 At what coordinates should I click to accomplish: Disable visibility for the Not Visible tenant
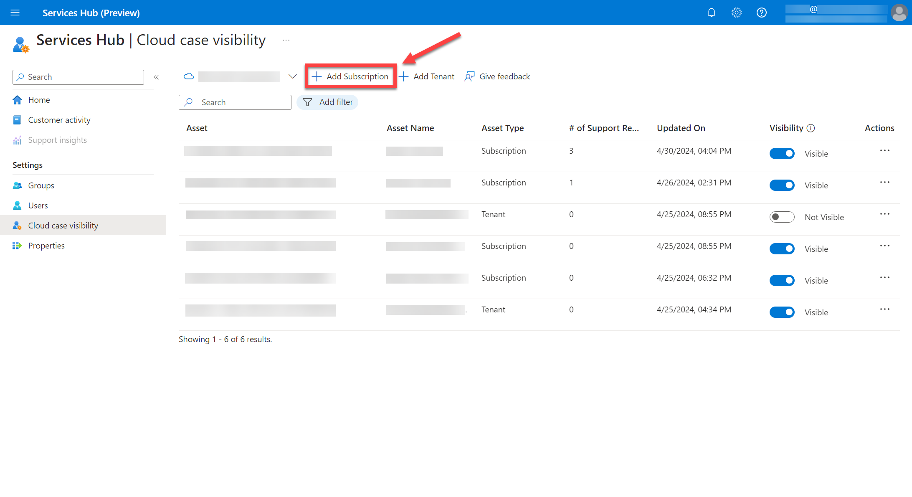(x=782, y=217)
